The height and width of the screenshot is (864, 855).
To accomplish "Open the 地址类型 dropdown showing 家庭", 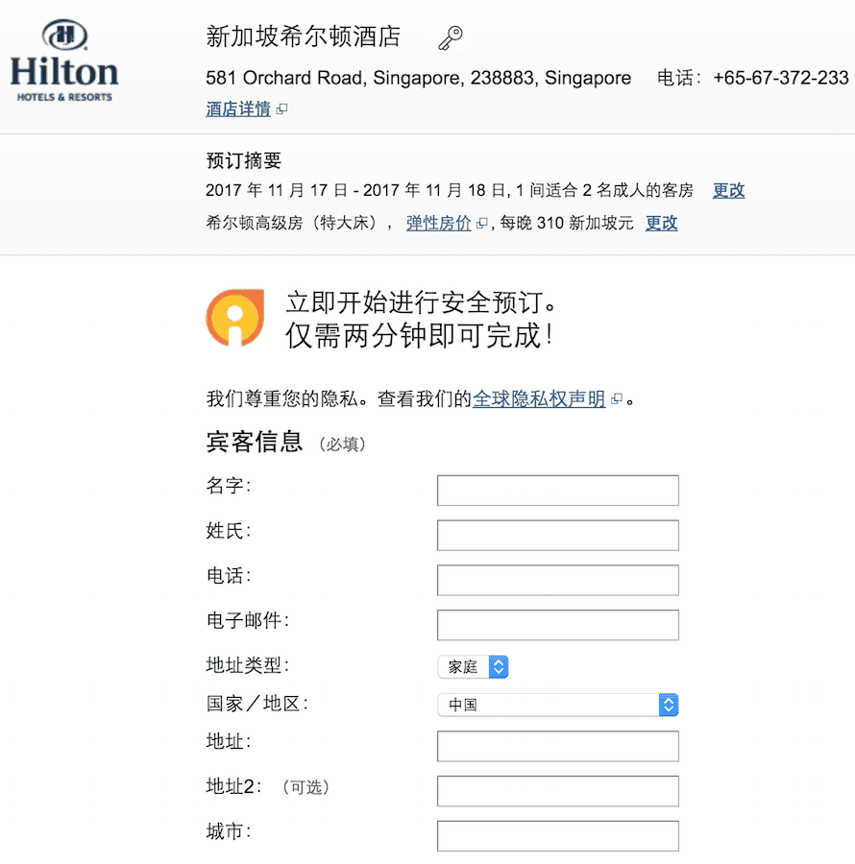I will coord(473,666).
